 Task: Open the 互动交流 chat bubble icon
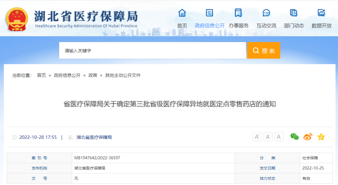[x=266, y=13]
